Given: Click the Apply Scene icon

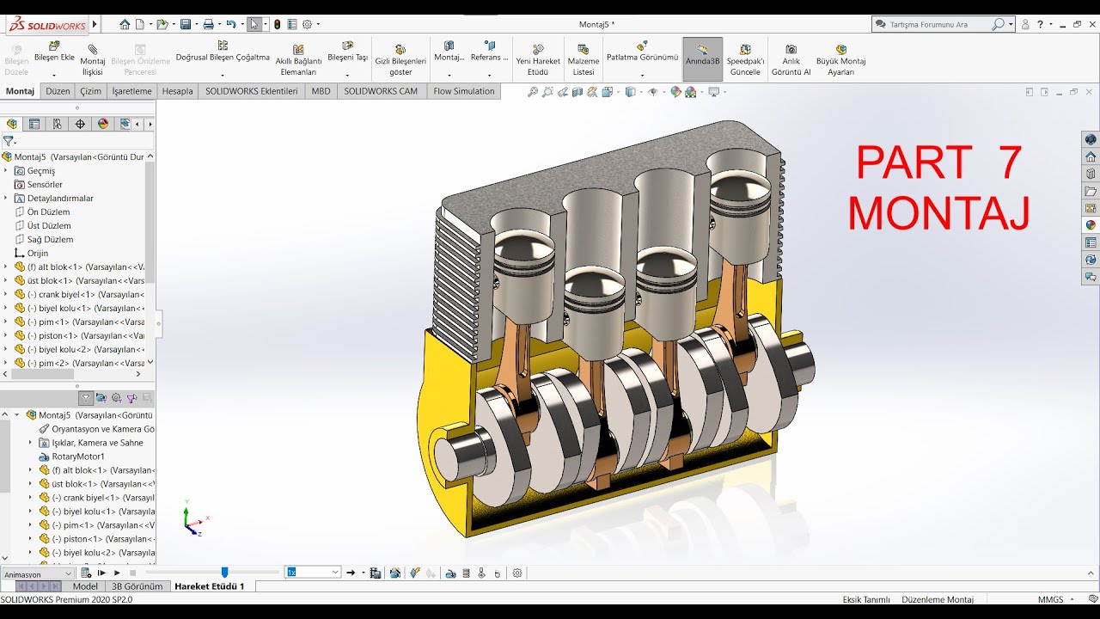Looking at the screenshot, I should 692,92.
